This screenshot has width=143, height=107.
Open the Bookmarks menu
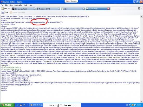pos(18,5)
